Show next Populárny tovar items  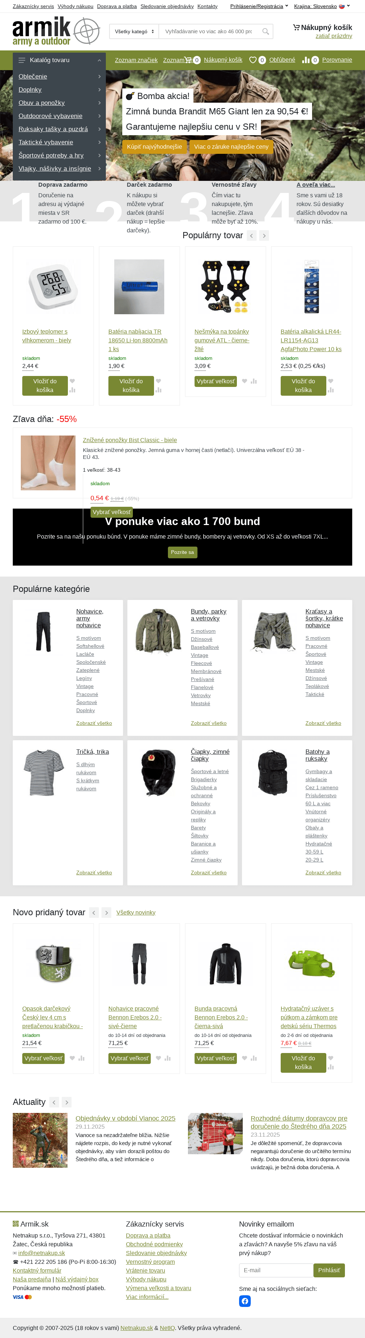pyautogui.click(x=264, y=236)
